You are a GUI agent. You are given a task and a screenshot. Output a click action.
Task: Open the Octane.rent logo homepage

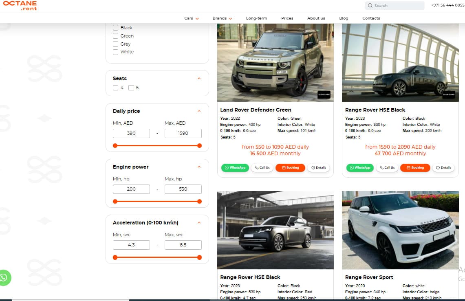click(20, 5)
